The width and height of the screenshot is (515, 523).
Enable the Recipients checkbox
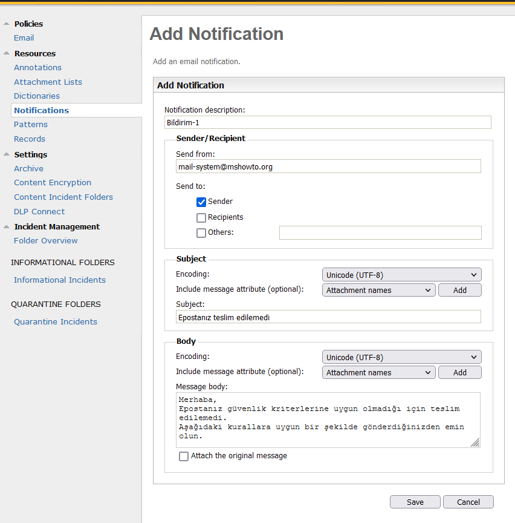click(201, 218)
